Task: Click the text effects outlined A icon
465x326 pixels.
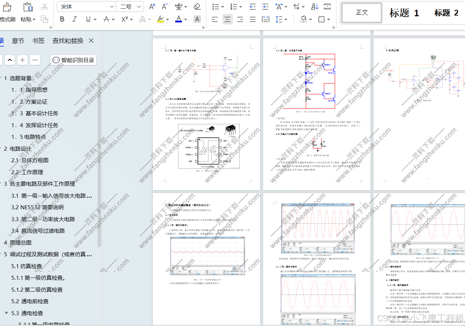Action: 143,19
